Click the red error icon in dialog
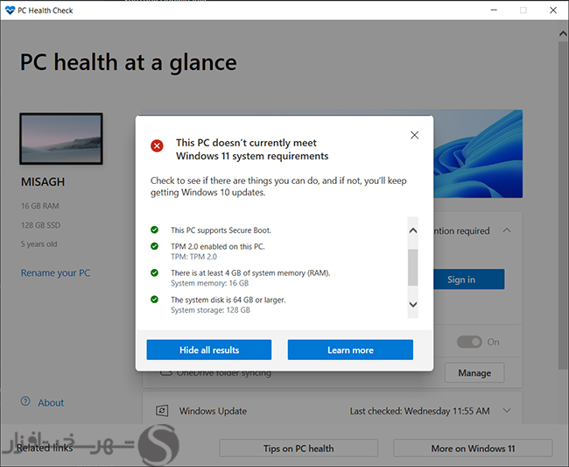 coord(157,146)
